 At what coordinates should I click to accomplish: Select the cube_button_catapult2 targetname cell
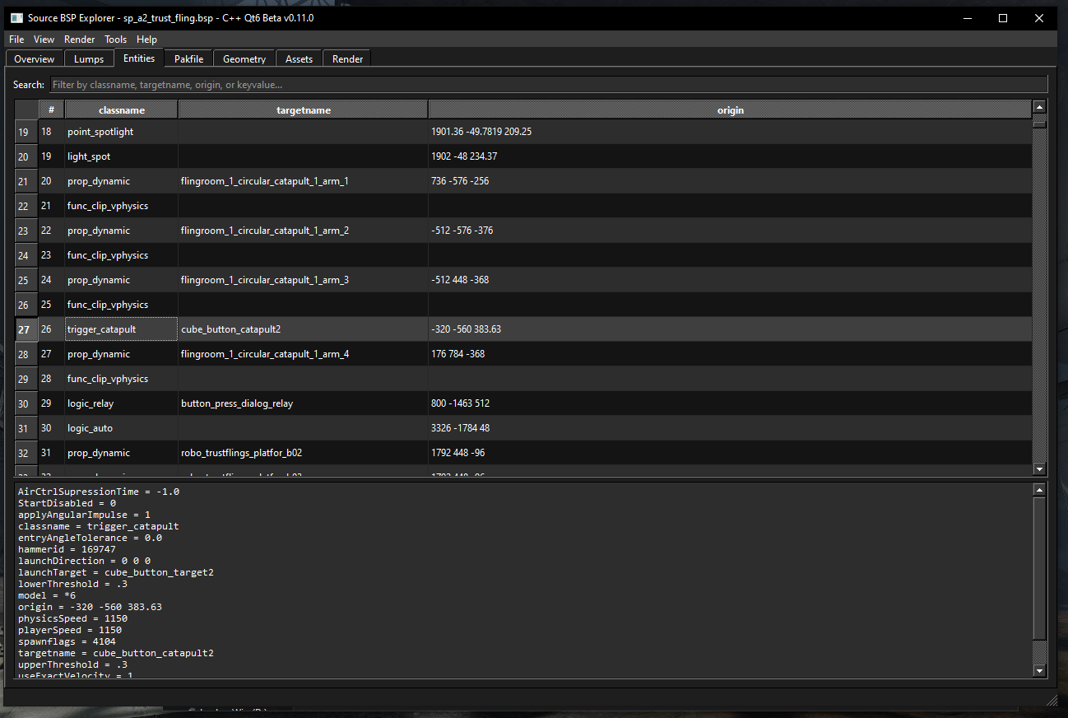pos(304,329)
